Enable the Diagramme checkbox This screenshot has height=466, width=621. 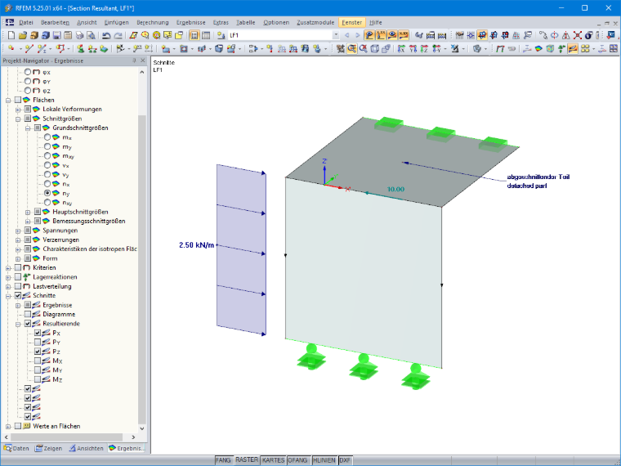click(28, 314)
